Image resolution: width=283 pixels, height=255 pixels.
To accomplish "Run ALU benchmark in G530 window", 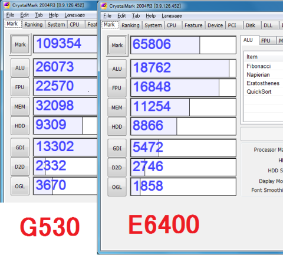I will (20, 68).
